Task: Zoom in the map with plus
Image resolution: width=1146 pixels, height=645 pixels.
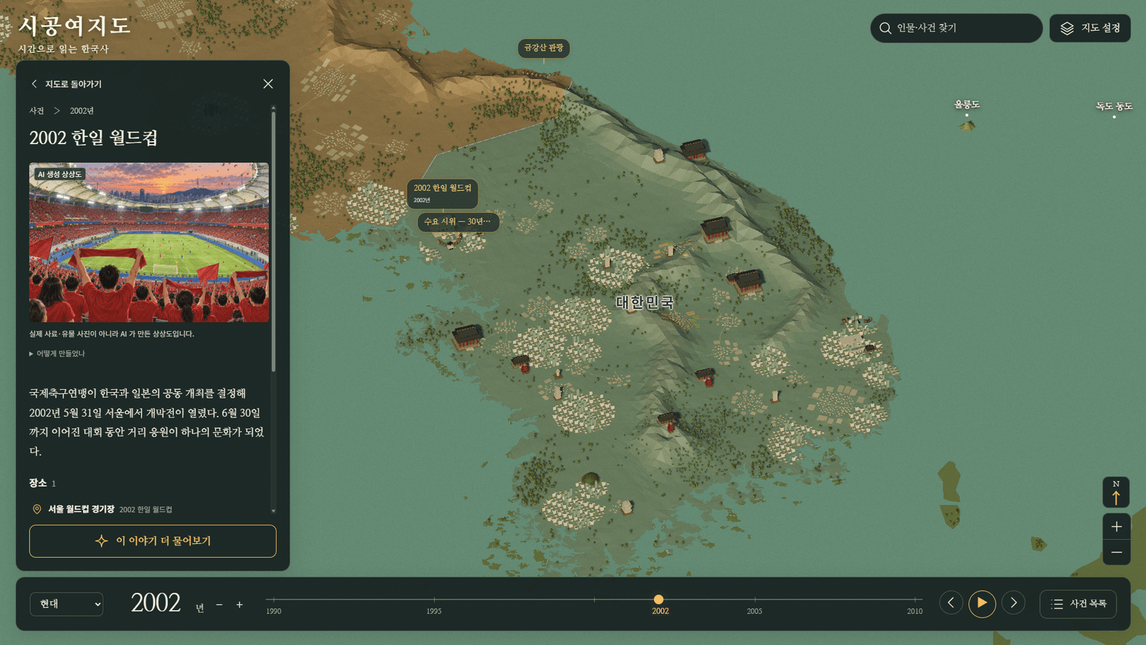Action: click(x=1117, y=527)
